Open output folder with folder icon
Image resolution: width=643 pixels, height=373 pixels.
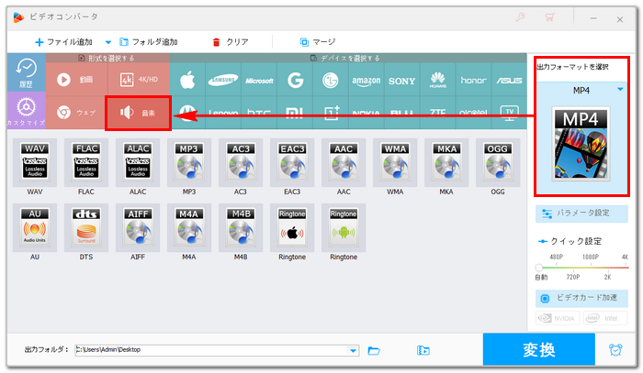pyautogui.click(x=374, y=350)
